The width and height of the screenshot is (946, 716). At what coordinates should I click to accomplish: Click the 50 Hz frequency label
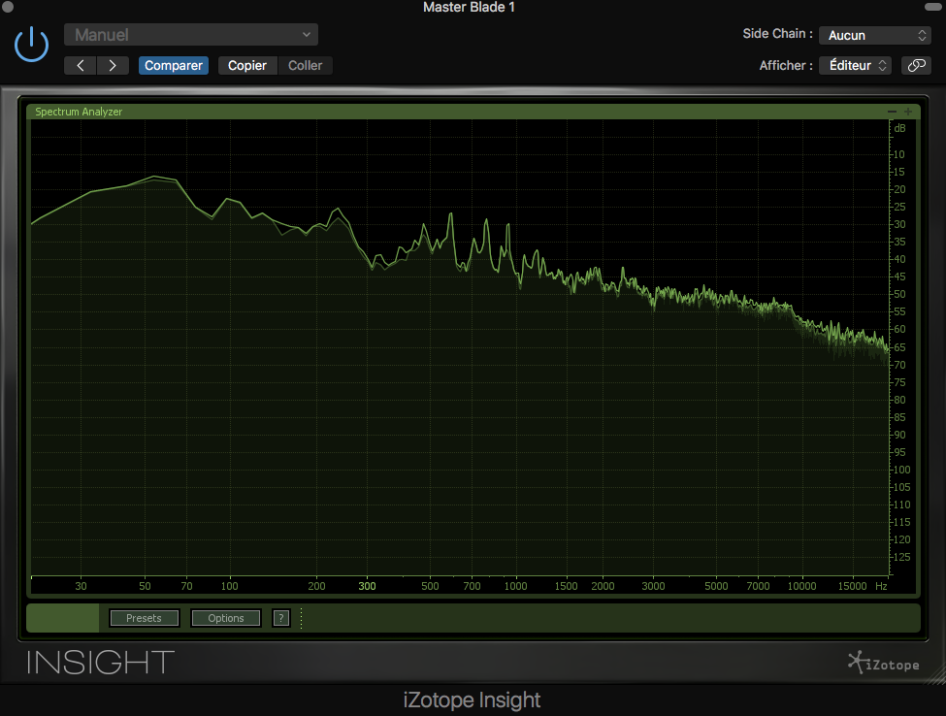(145, 586)
